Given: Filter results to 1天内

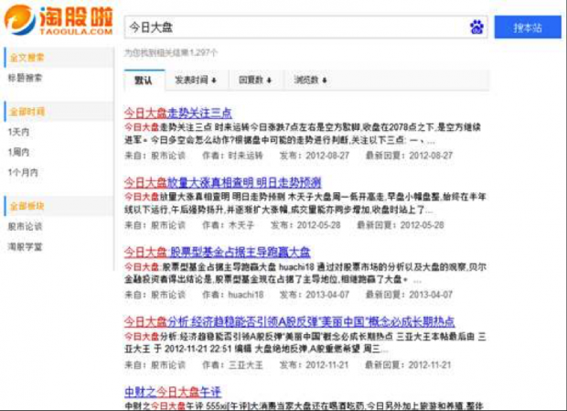Looking at the screenshot, I should click(x=19, y=132).
